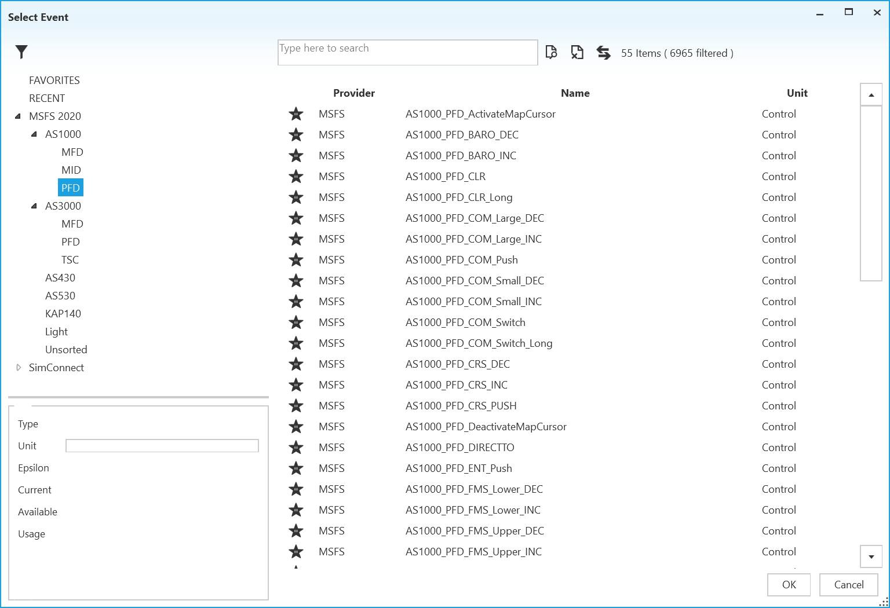Screen dimensions: 890x608
Task: Select the AS530 tree item
Action: [60, 296]
